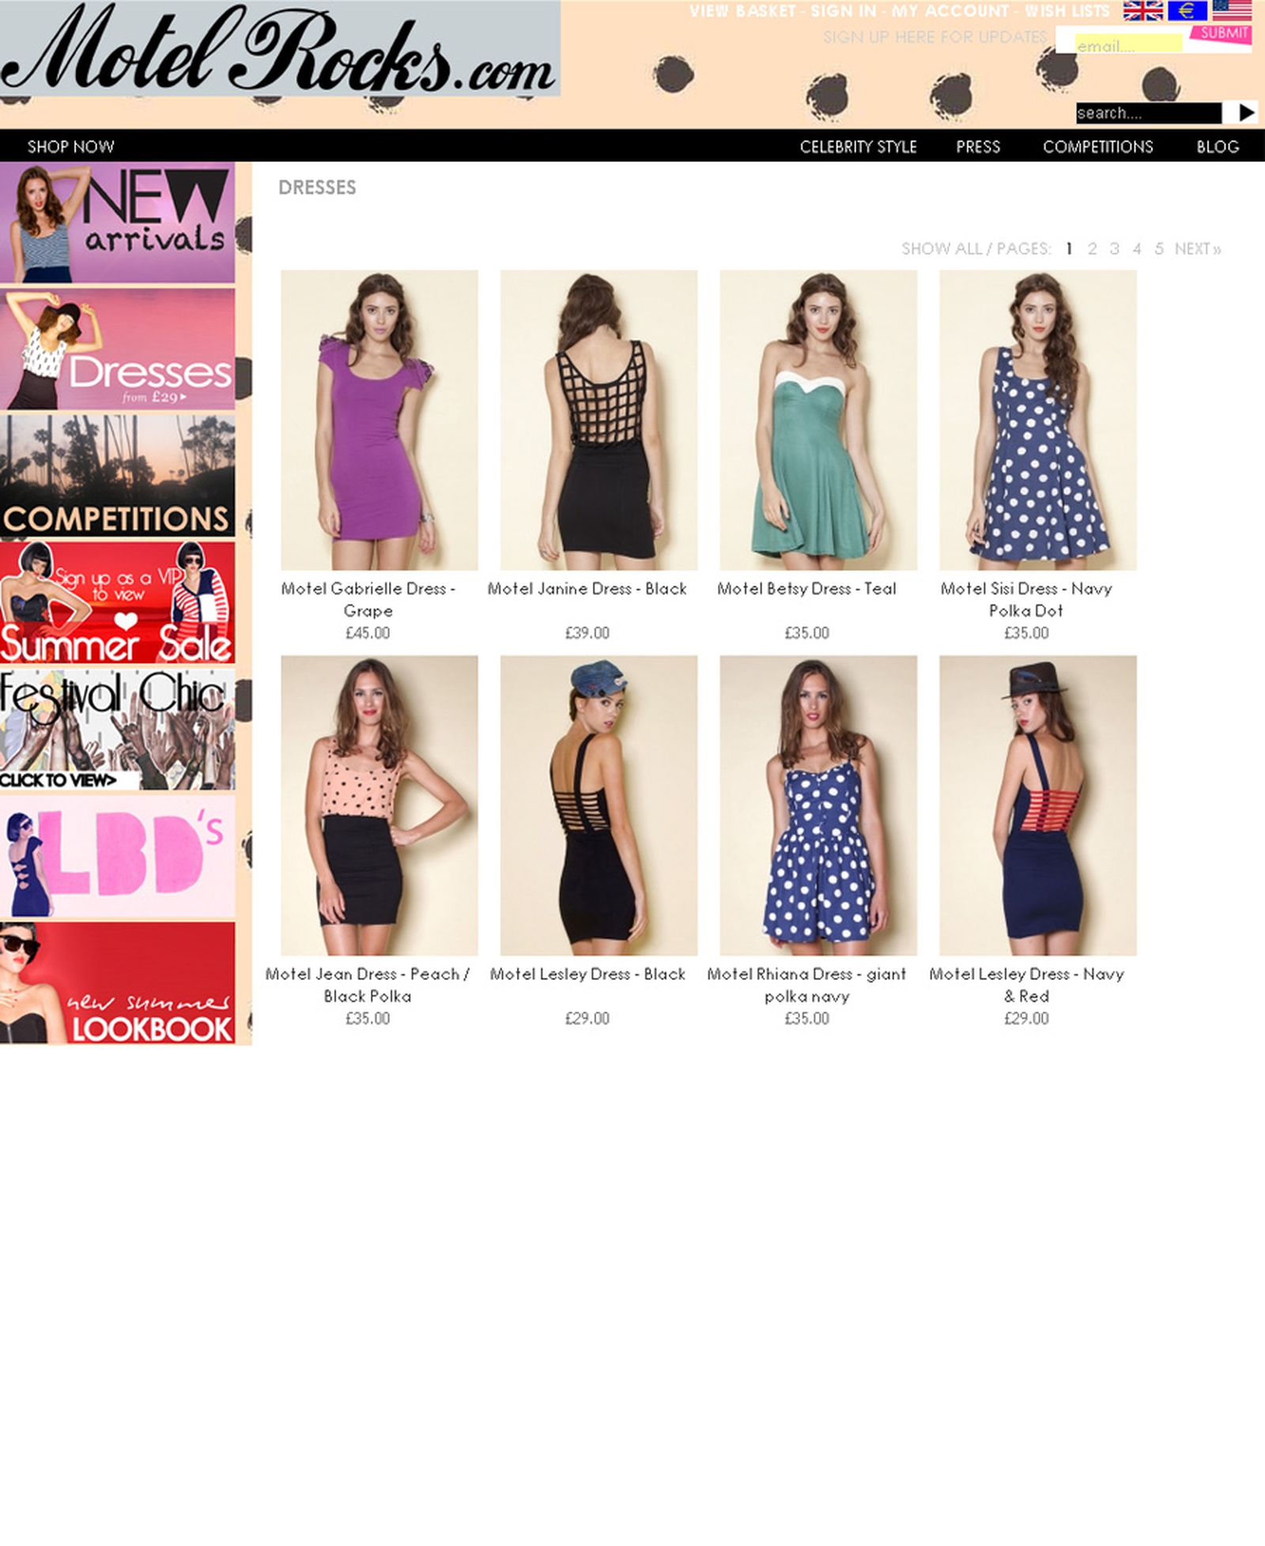Open Press in navigation bar

tap(978, 146)
